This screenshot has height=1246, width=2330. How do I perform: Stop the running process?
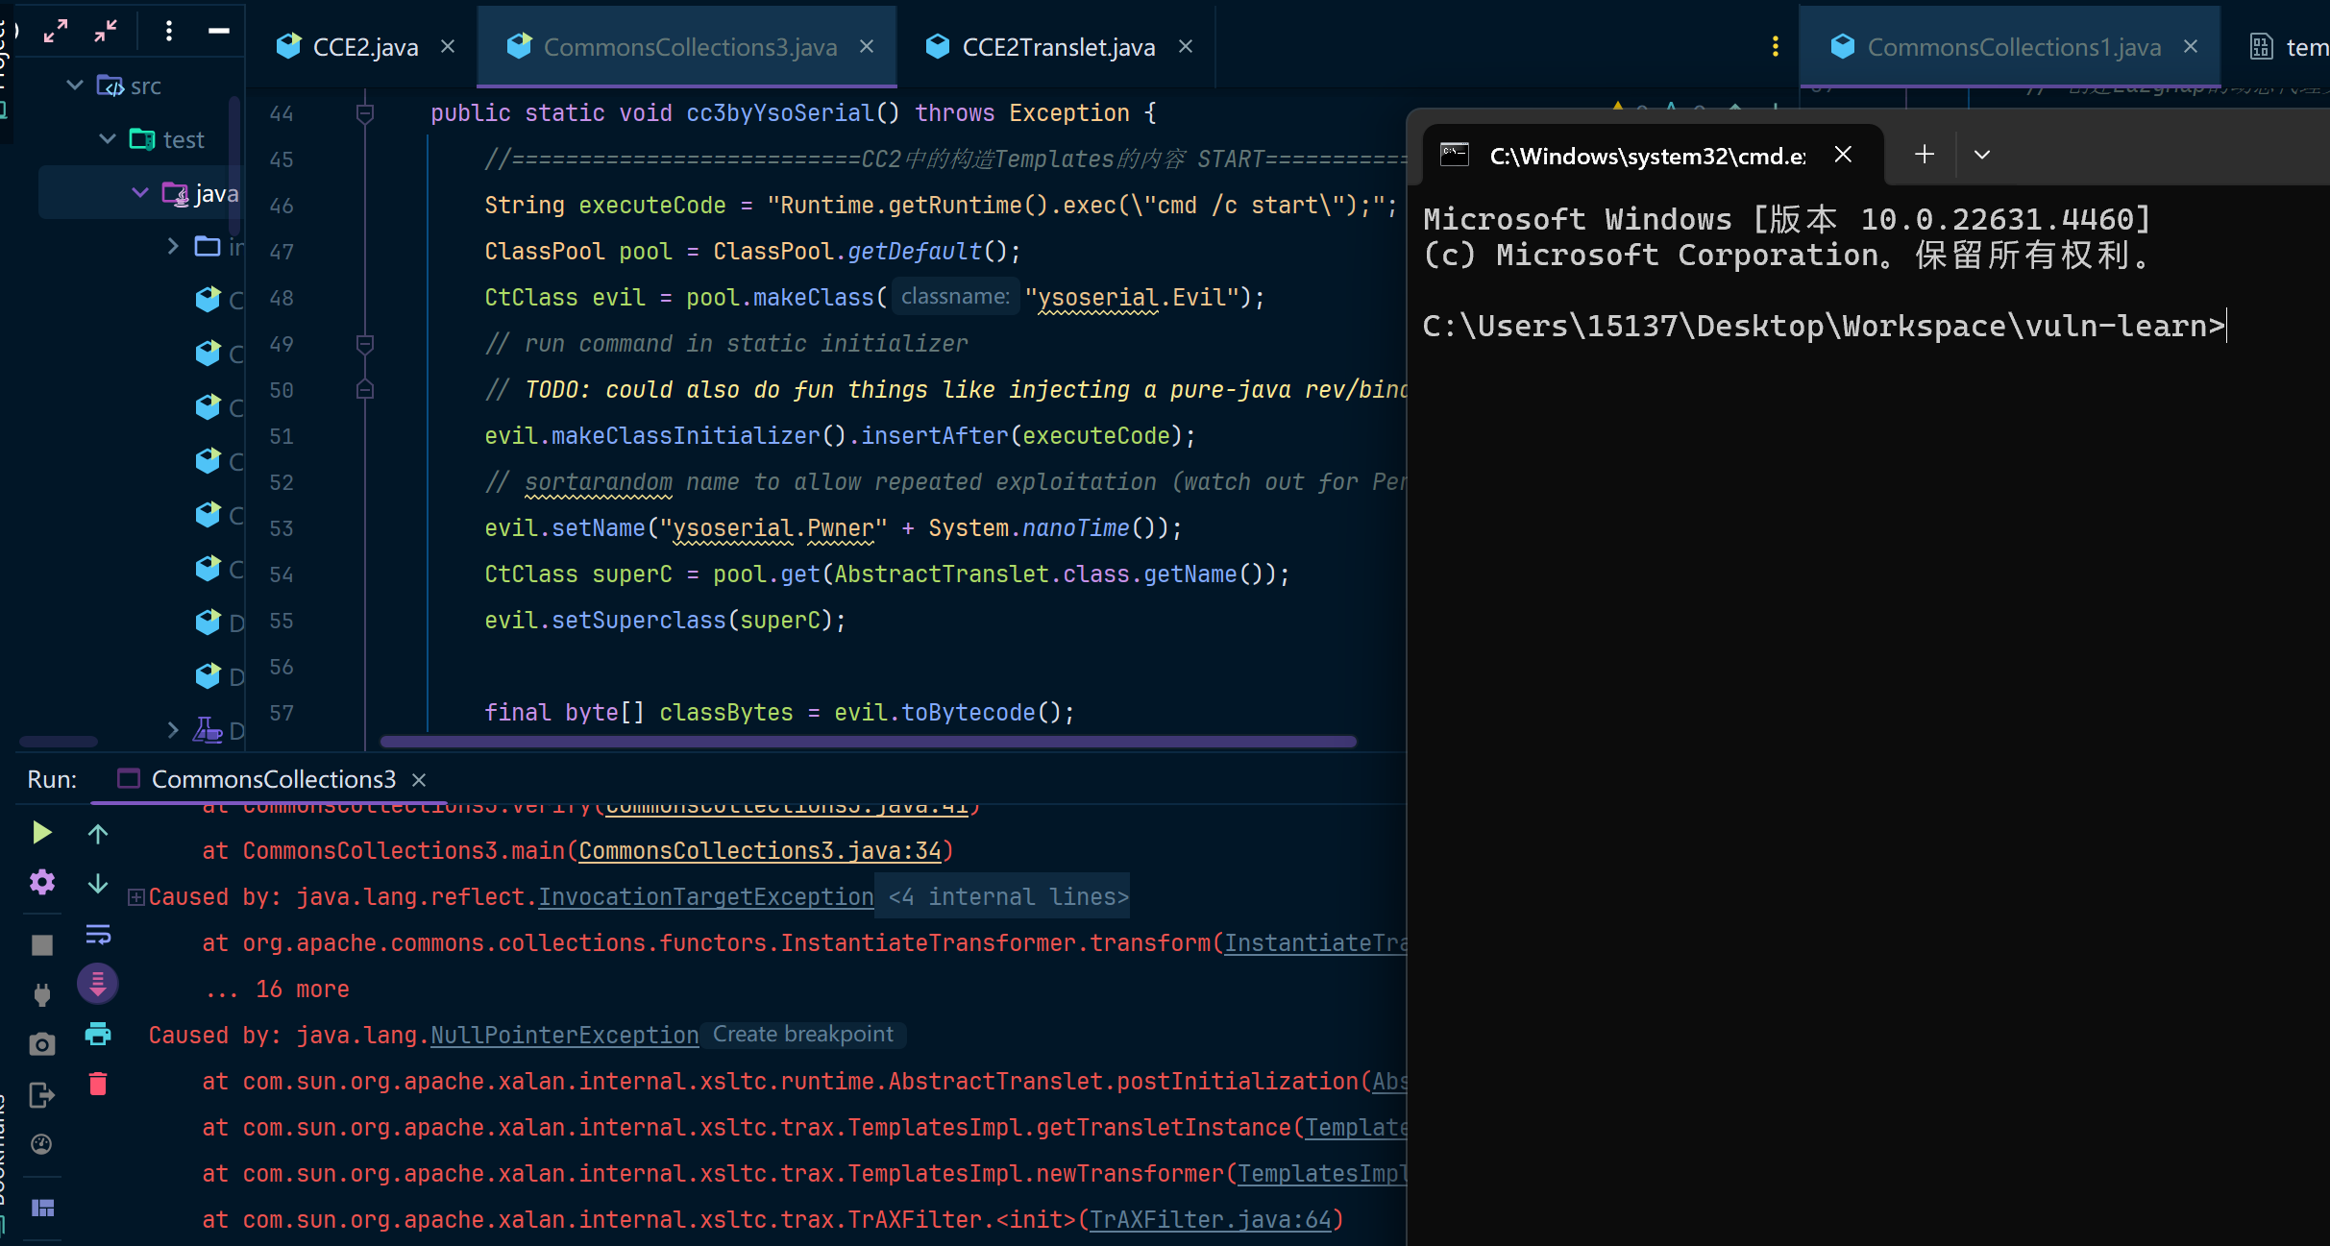point(41,945)
